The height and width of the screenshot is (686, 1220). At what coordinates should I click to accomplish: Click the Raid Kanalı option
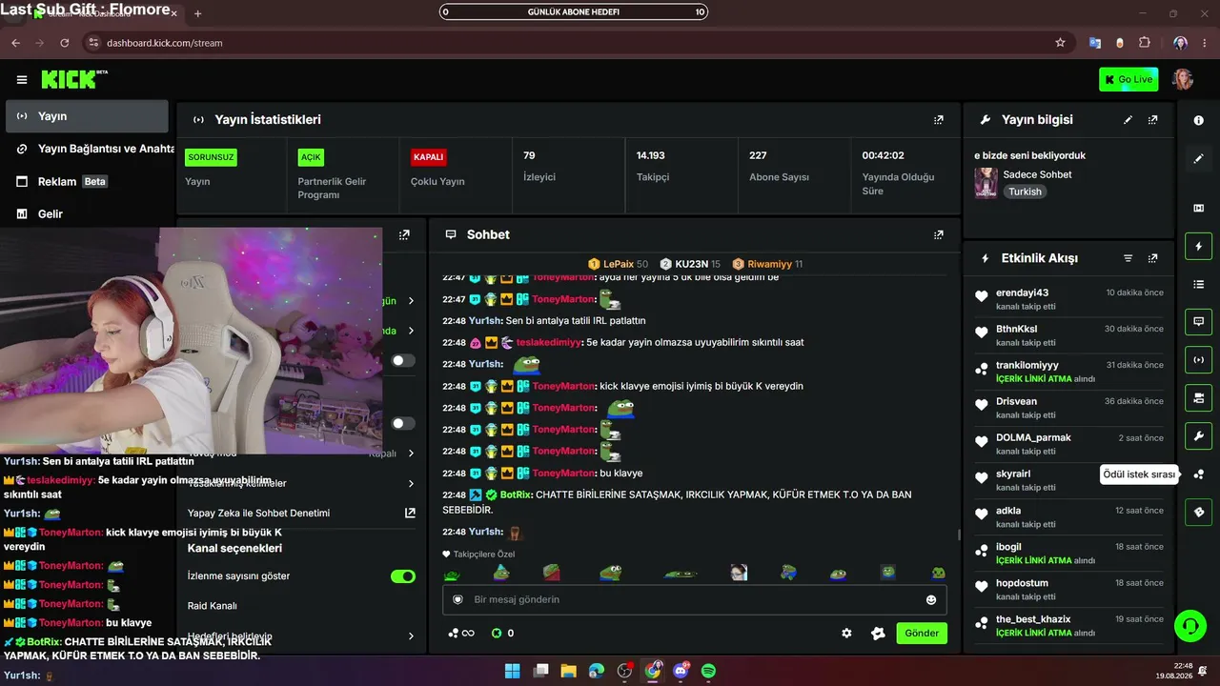pos(213,606)
